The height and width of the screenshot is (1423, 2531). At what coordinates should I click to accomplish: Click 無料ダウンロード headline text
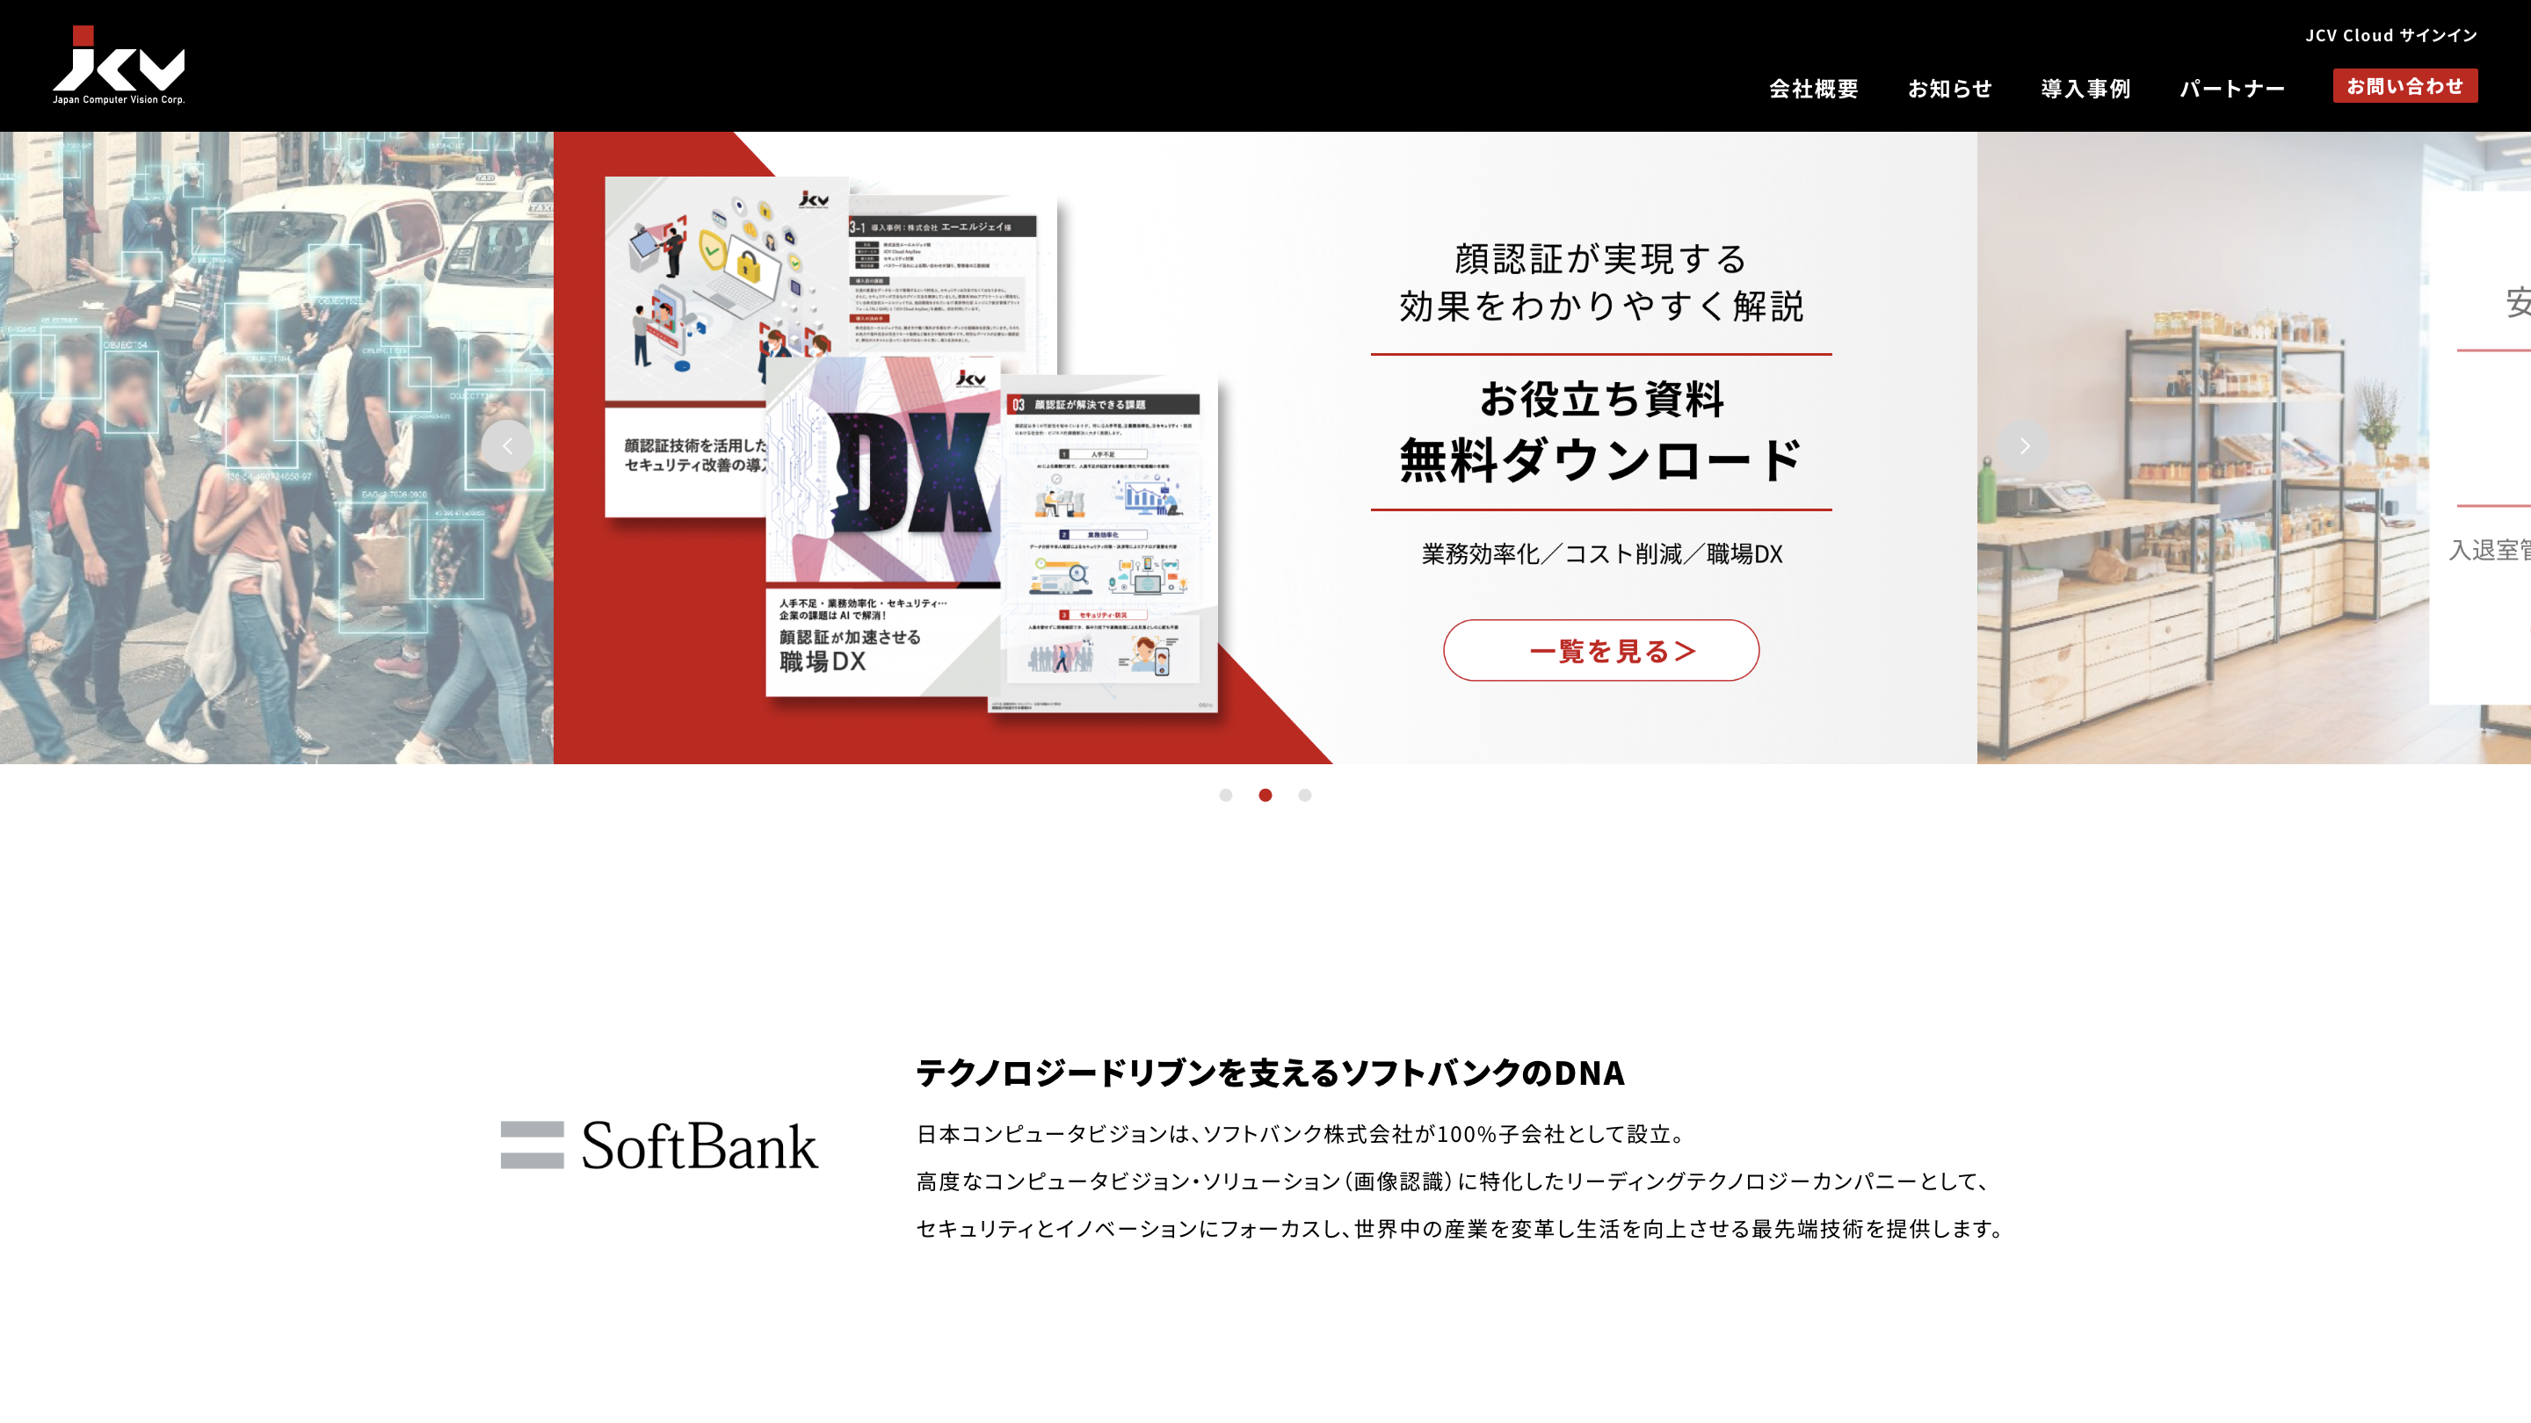tap(1600, 459)
